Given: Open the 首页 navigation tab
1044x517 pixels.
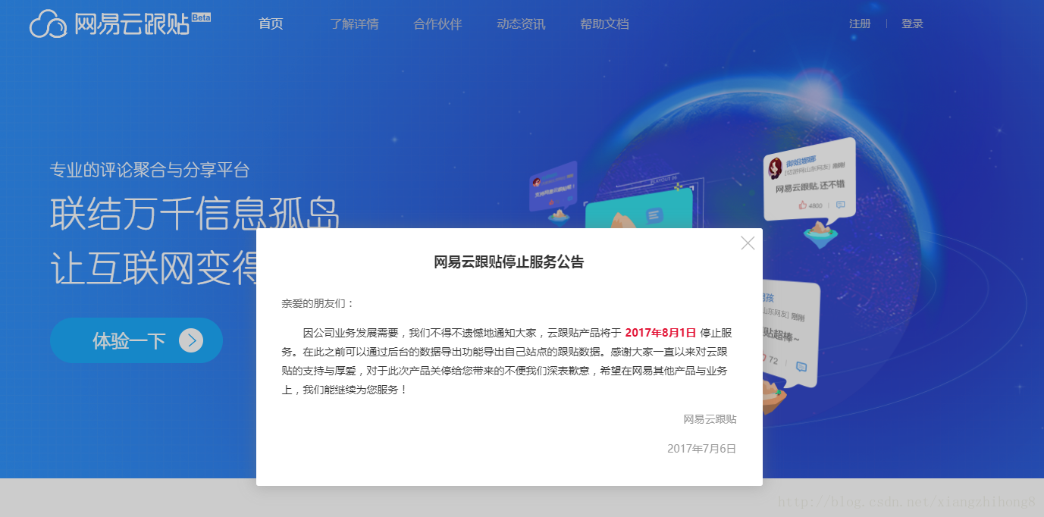Looking at the screenshot, I should (271, 23).
